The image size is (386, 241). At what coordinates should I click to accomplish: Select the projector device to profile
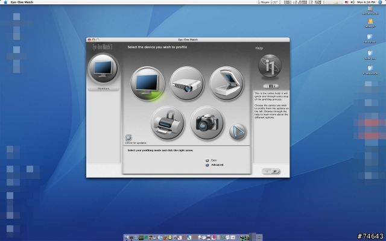point(187,84)
